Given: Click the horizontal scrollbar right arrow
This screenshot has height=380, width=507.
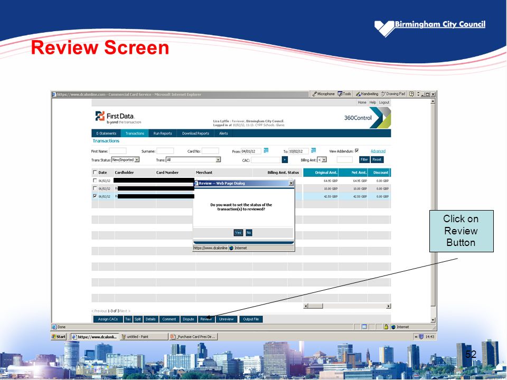Looking at the screenshot, I should 388,306.
